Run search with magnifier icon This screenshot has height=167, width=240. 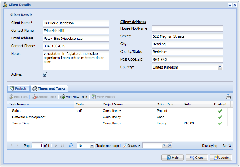click(x=169, y=145)
